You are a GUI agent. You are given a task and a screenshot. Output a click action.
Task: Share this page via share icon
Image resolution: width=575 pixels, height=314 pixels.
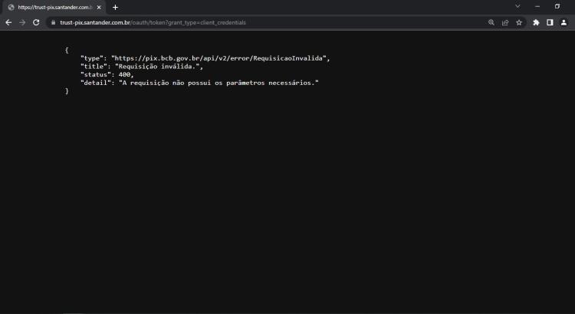pos(505,22)
